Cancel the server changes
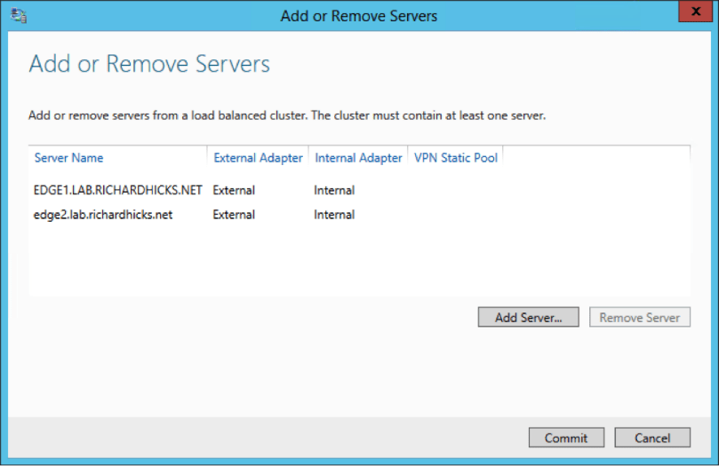Screen dimensions: 719x466 coord(652,438)
